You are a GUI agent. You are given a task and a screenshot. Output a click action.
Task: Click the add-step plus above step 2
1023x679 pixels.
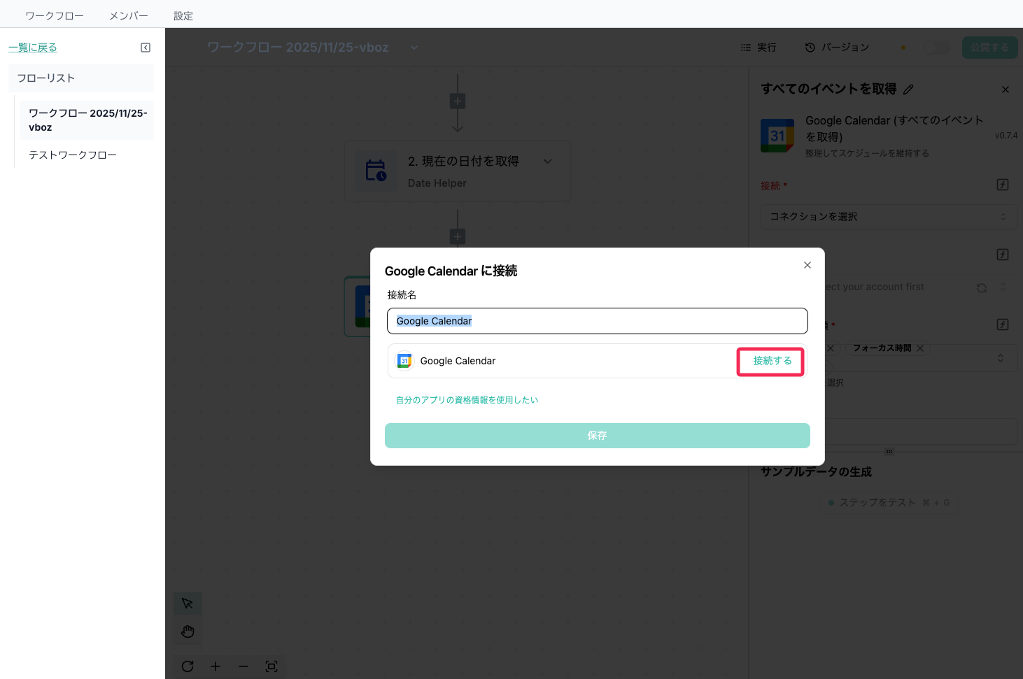tap(458, 101)
